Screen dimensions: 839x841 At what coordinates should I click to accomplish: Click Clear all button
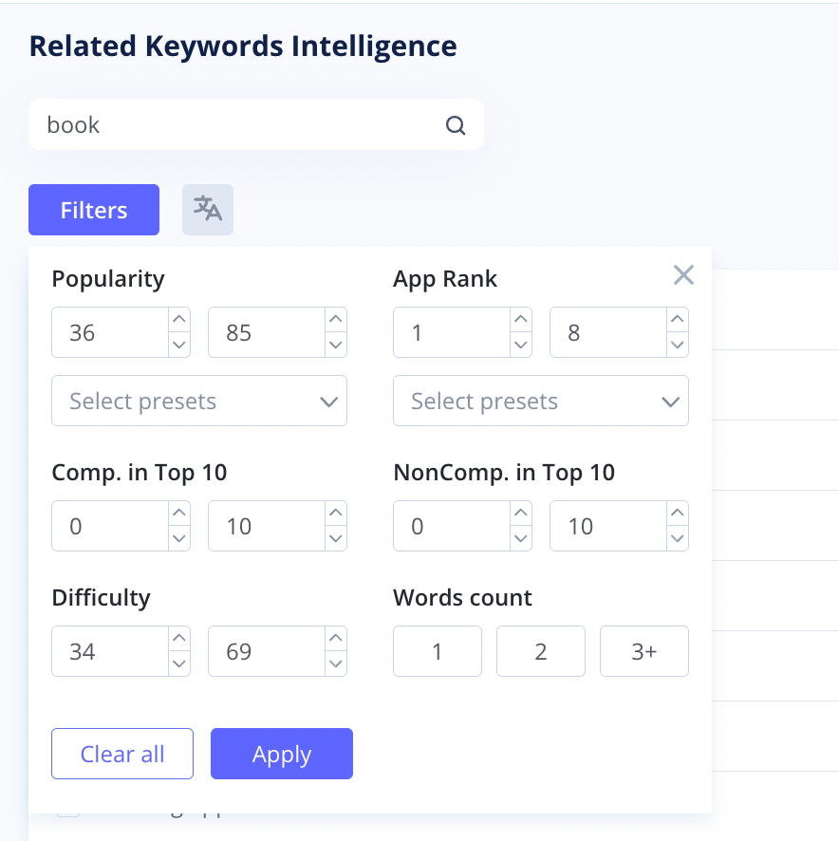tap(122, 754)
